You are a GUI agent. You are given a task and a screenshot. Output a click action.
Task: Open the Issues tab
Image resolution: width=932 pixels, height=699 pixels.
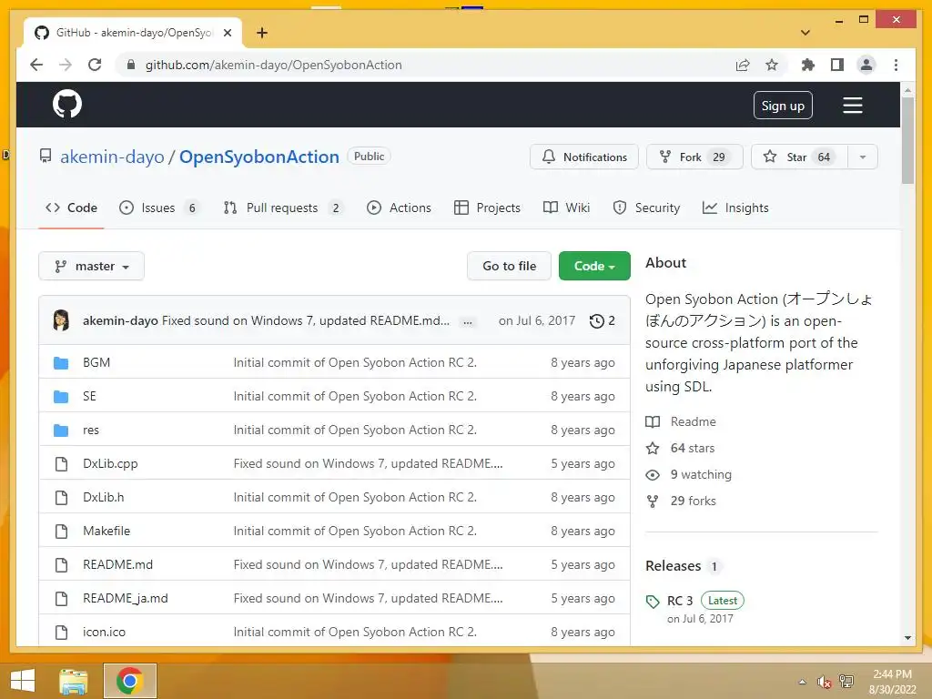point(159,208)
